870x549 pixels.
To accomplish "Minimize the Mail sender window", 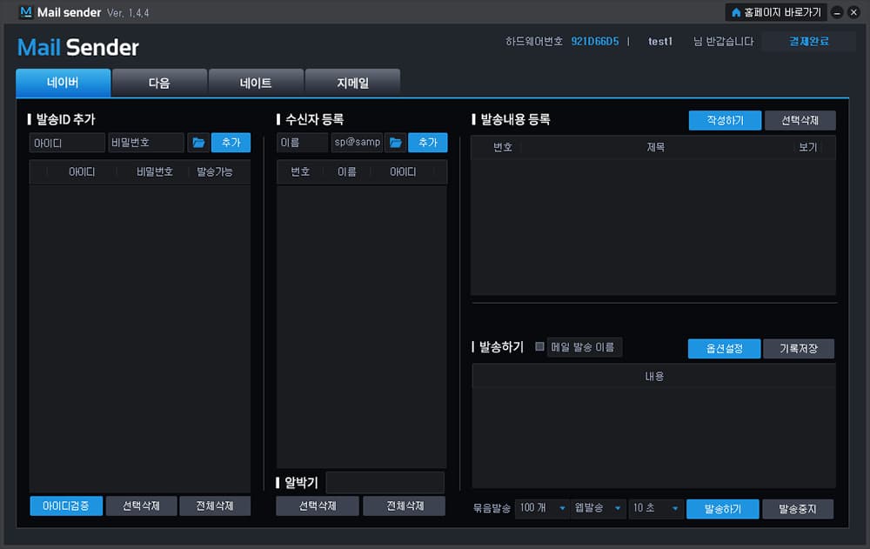I will [x=837, y=12].
